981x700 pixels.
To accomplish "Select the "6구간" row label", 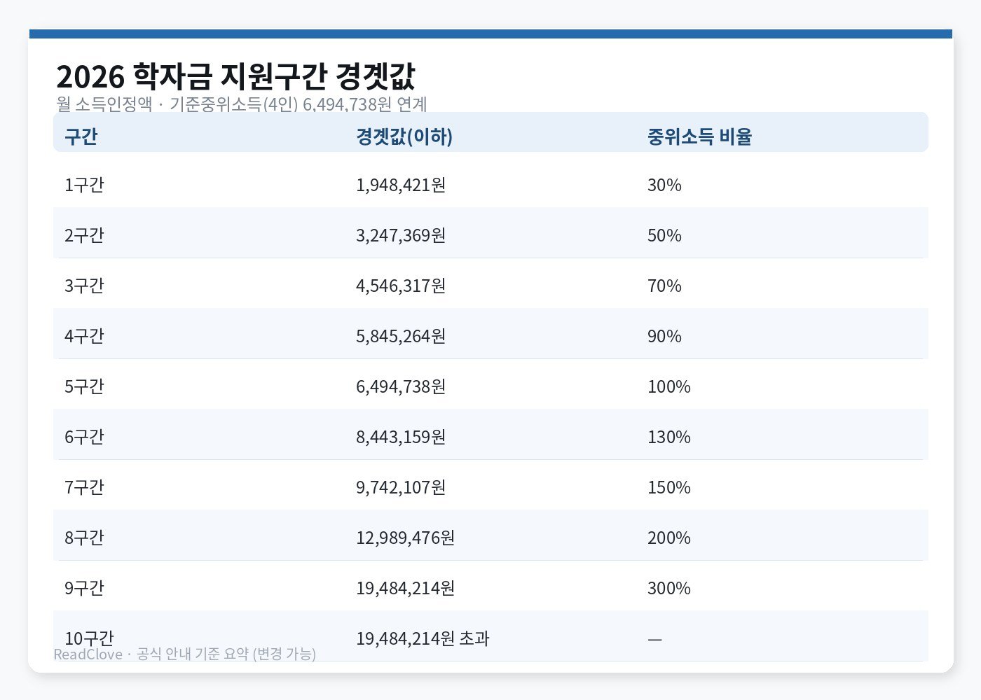I will pyautogui.click(x=84, y=437).
